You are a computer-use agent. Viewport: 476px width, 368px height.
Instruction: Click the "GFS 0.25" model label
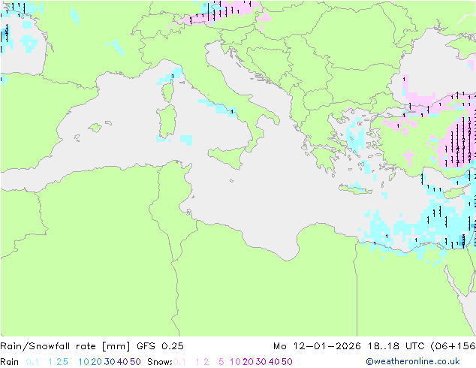coord(160,346)
